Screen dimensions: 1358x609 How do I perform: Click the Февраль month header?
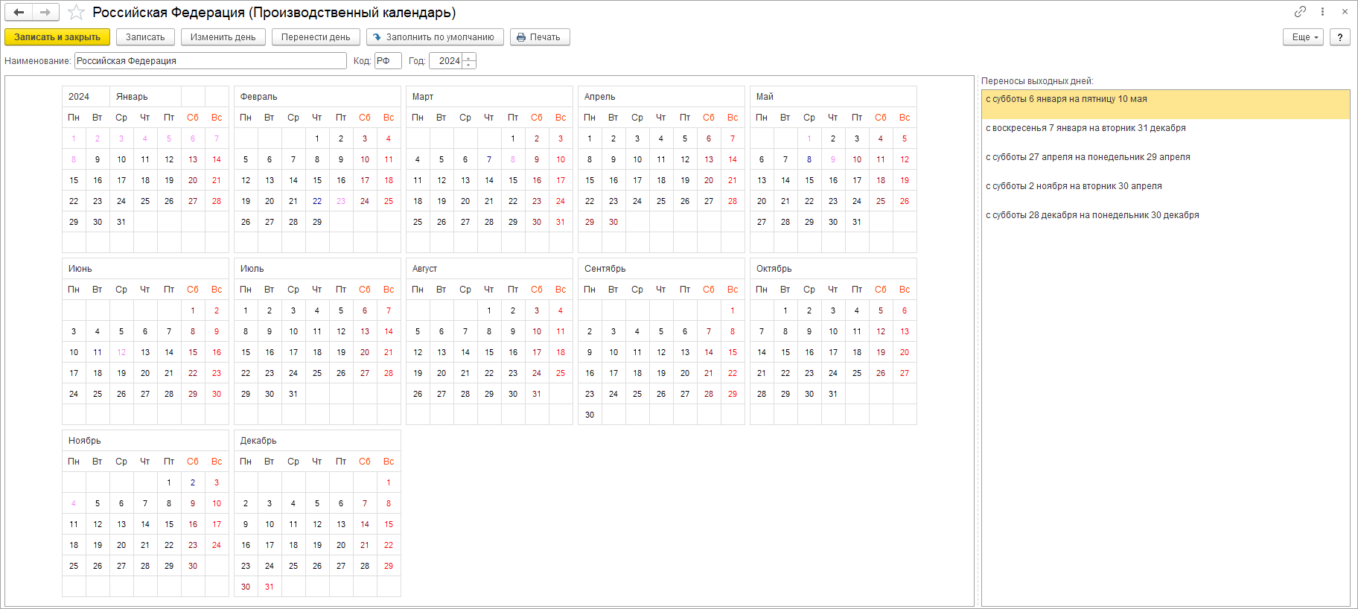318,97
